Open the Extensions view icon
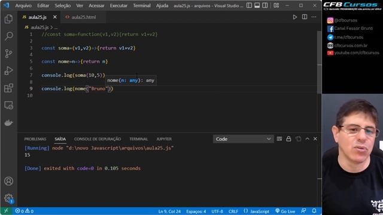The image size is (383, 215). pos(8,88)
